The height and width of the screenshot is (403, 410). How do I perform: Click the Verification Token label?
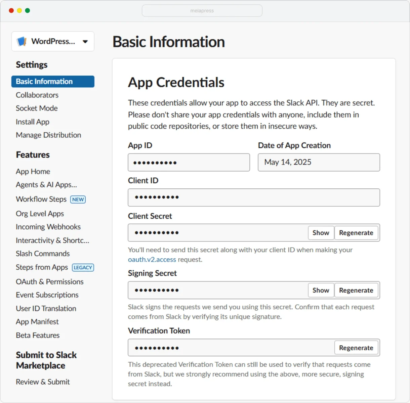coord(159,331)
